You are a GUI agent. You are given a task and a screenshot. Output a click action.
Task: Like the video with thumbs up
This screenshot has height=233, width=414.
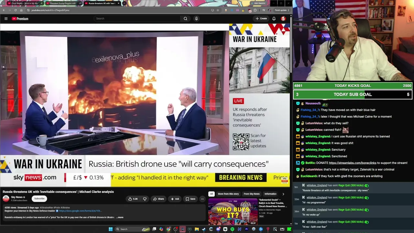133,199
